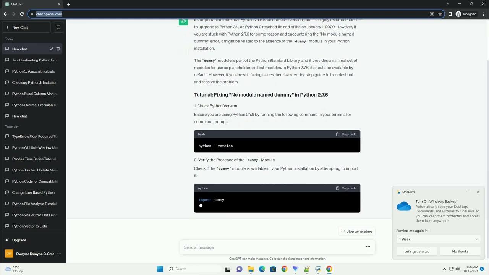
Task: Copy code from the bash block
Action: click(x=346, y=134)
